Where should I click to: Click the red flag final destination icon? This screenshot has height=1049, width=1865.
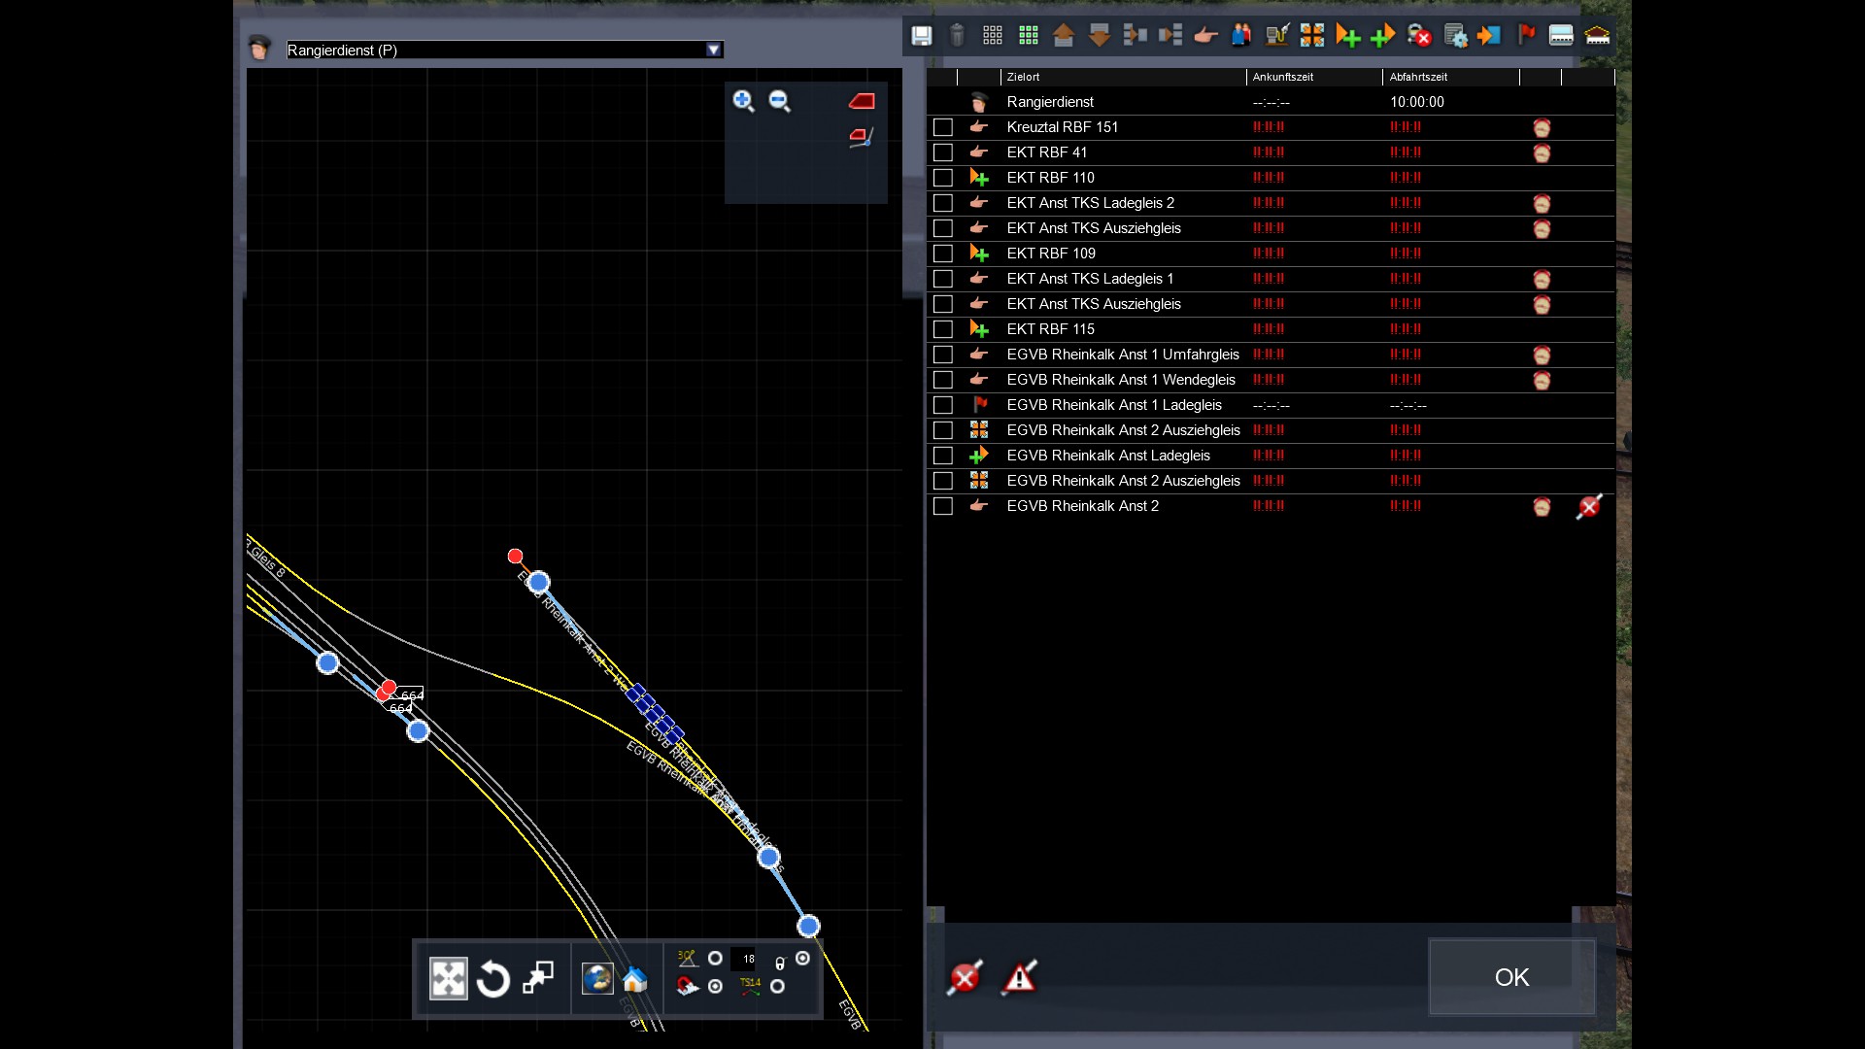pyautogui.click(x=1526, y=36)
